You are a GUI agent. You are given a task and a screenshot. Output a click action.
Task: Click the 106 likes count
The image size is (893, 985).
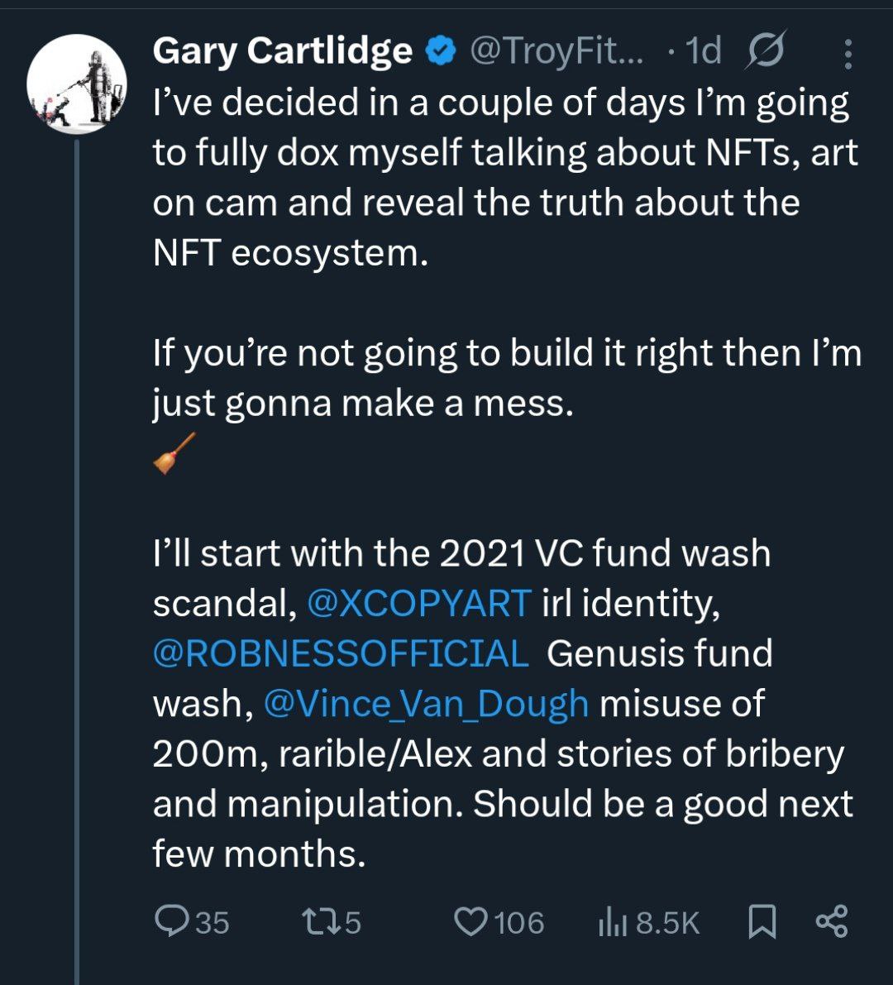(519, 922)
